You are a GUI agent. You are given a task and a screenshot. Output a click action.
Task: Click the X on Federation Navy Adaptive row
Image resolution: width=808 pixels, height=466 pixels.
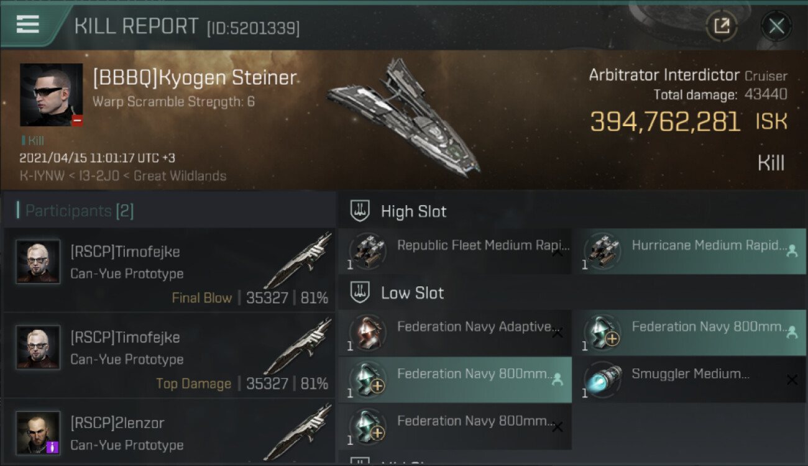[x=557, y=334]
